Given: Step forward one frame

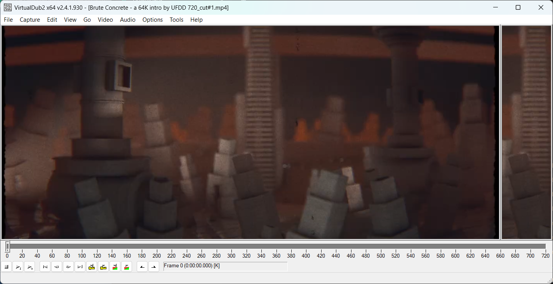Looking at the screenshot, I should 68,267.
